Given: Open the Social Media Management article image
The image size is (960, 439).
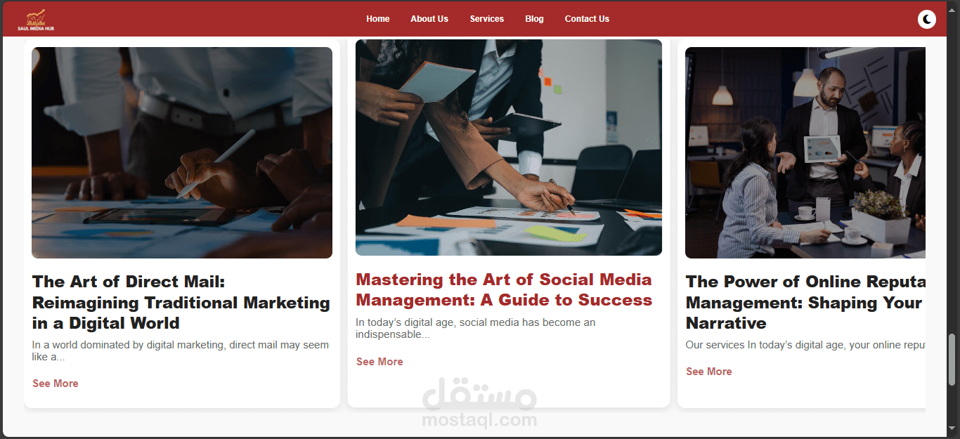Looking at the screenshot, I should click(x=509, y=148).
